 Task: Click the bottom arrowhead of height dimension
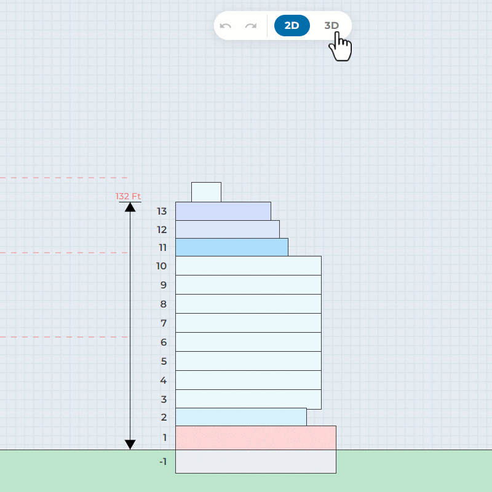click(x=130, y=444)
